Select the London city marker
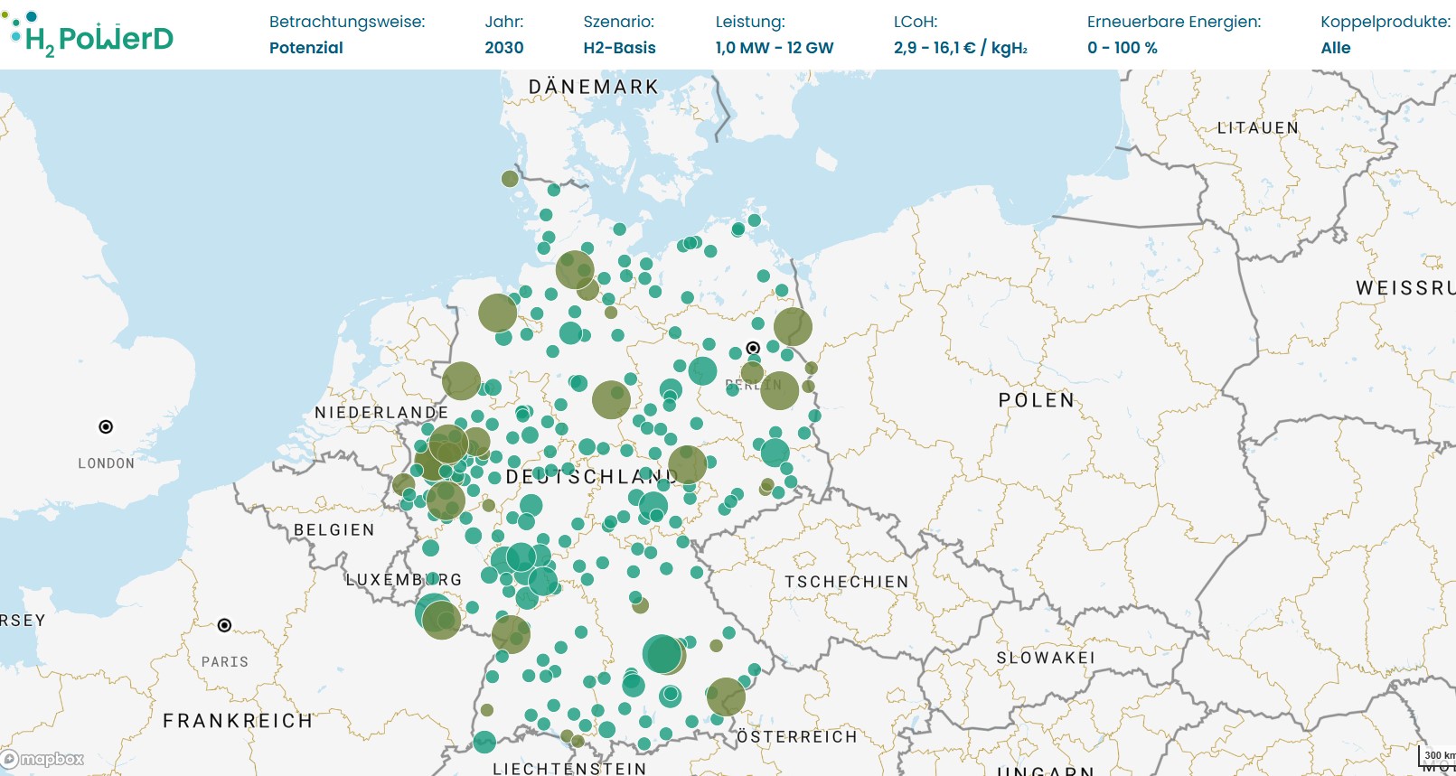 (106, 426)
